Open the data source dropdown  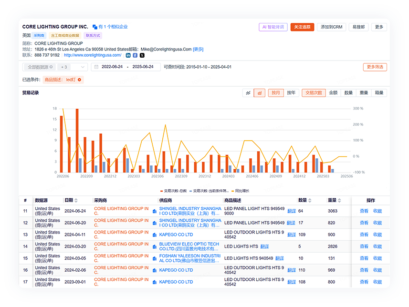coord(83,67)
